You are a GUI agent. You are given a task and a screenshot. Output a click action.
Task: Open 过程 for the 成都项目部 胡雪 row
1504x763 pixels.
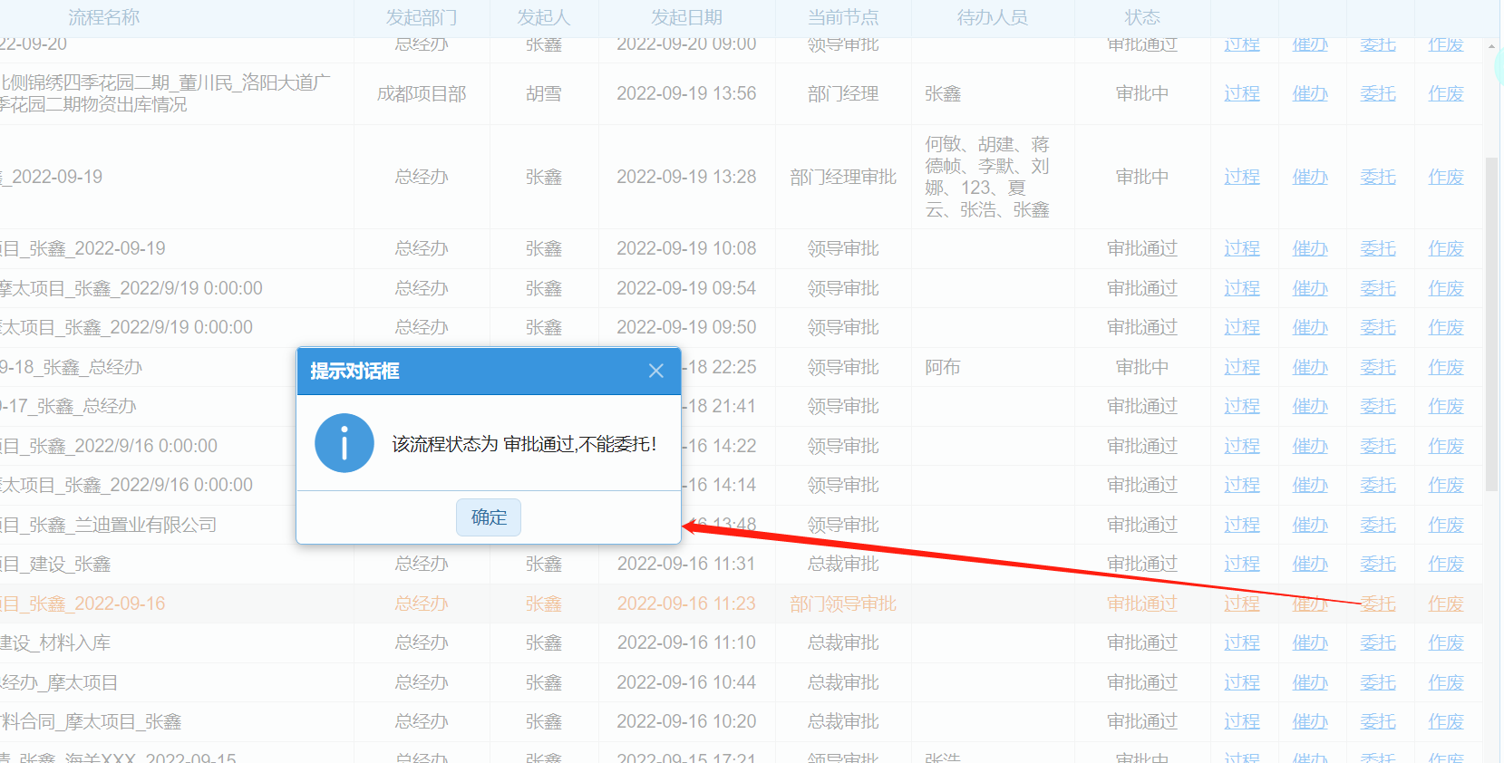click(1241, 93)
